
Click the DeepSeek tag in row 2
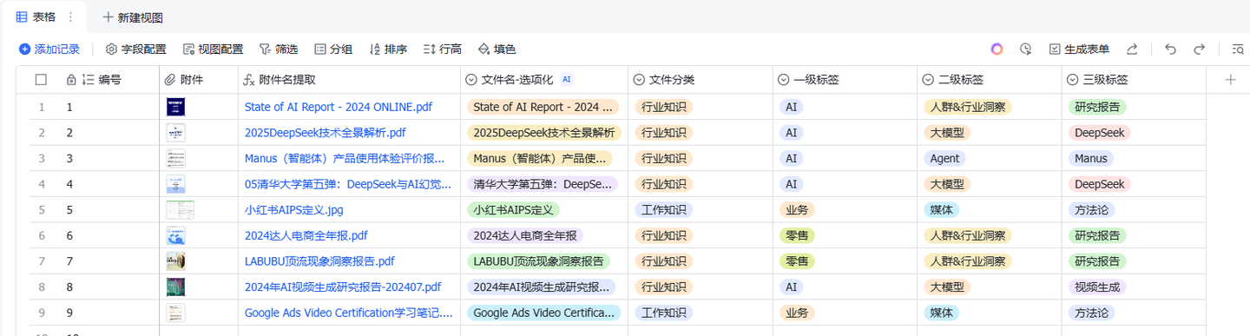[1099, 133]
